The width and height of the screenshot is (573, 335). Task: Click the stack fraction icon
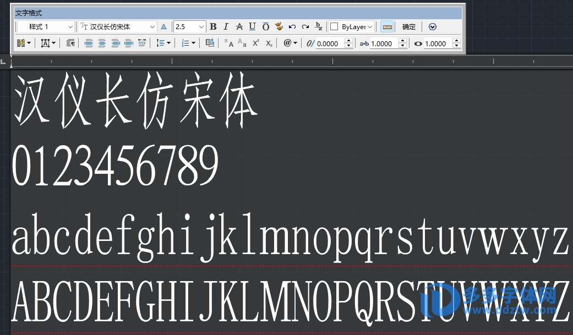tap(319, 26)
